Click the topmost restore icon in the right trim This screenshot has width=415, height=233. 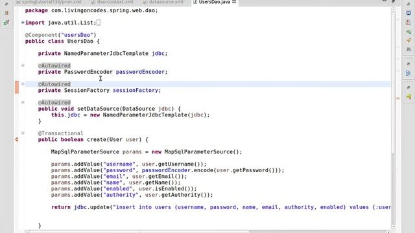pos(409,4)
